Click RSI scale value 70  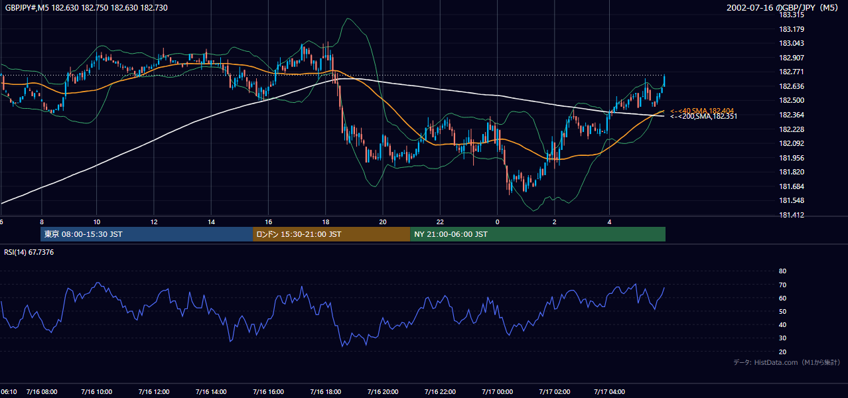[x=782, y=285]
